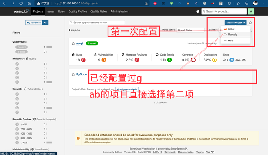268x155 pixels.
Task: Filter by Quality Gate Failed
Action: point(21,52)
